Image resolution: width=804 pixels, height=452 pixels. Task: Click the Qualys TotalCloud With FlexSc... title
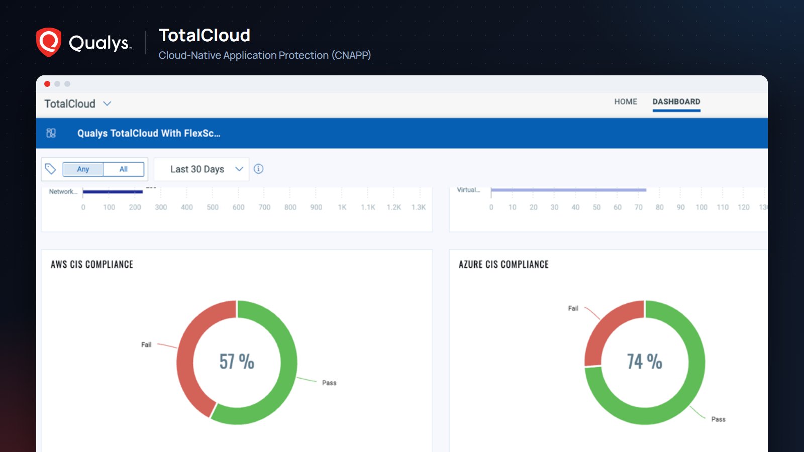click(149, 133)
